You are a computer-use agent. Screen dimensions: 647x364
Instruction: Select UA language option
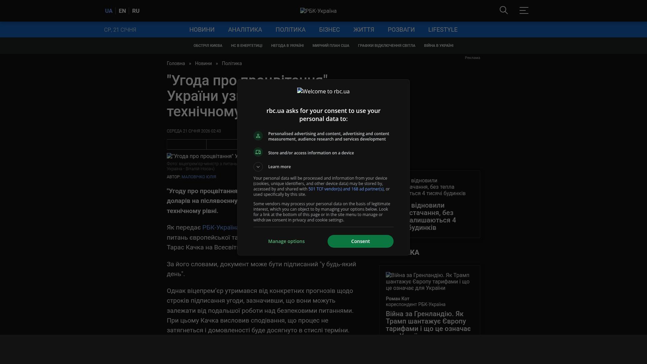point(109,11)
